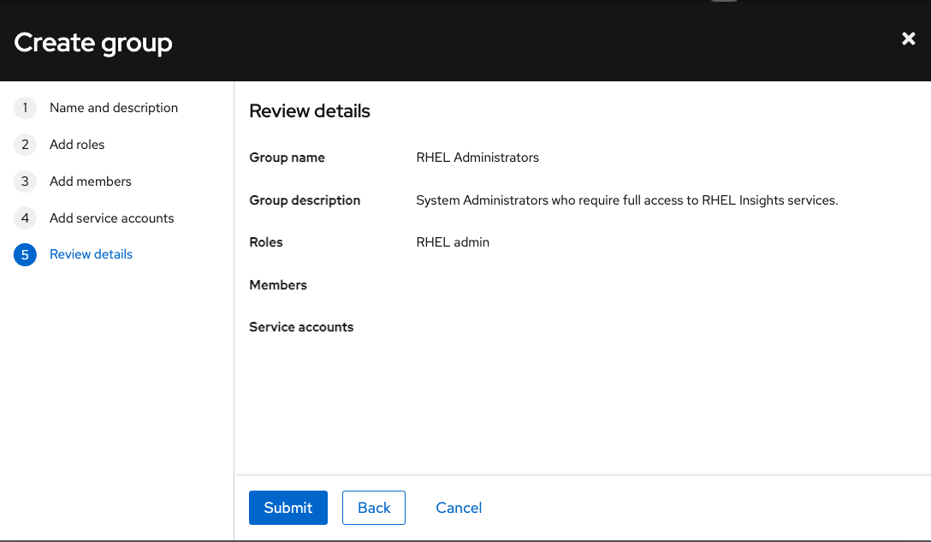This screenshot has width=931, height=542.
Task: Click the group description text
Action: point(626,200)
